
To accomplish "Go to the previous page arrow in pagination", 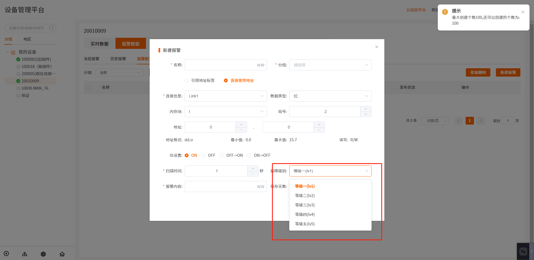I will tap(459, 121).
